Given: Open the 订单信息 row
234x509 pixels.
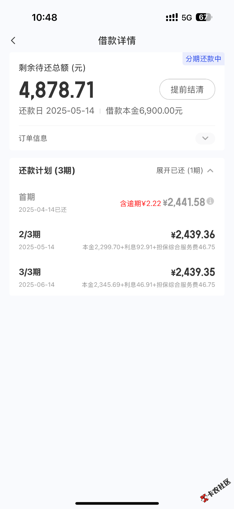Looking at the screenshot, I should point(33,138).
